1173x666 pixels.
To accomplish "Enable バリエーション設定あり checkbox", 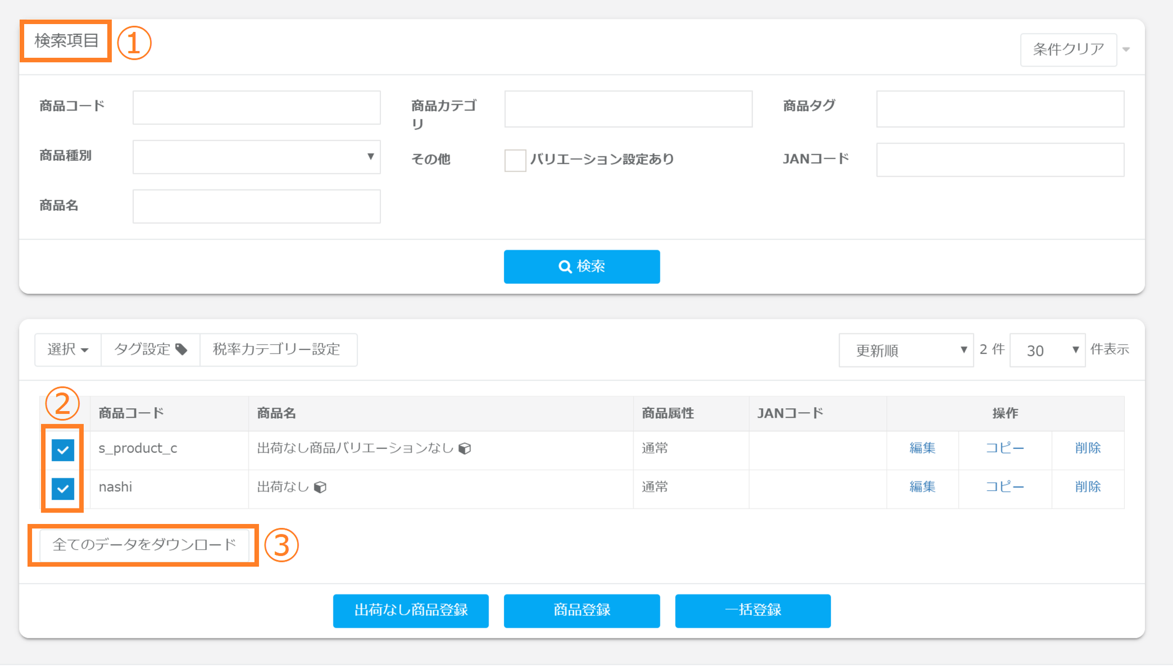I will click(515, 160).
